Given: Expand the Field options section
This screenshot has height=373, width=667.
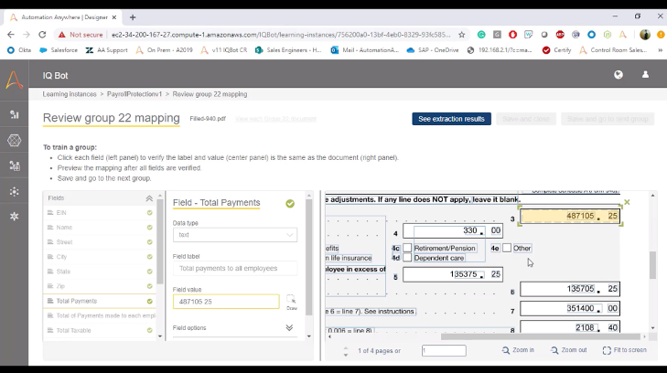Looking at the screenshot, I should [x=289, y=327].
